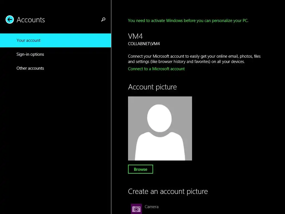This screenshot has width=285, height=214.
Task: Launch the purple Camera app icon
Action: coord(136,209)
